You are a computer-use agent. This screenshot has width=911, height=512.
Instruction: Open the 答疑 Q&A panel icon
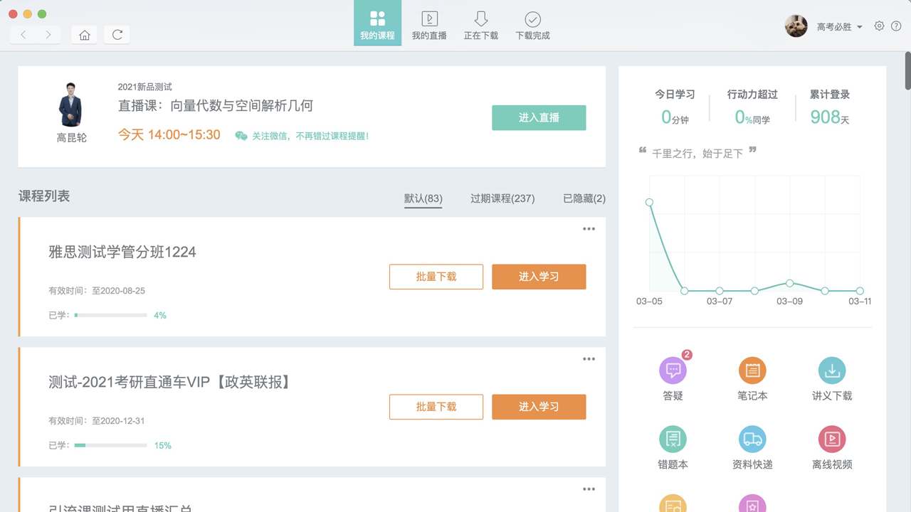[673, 370]
